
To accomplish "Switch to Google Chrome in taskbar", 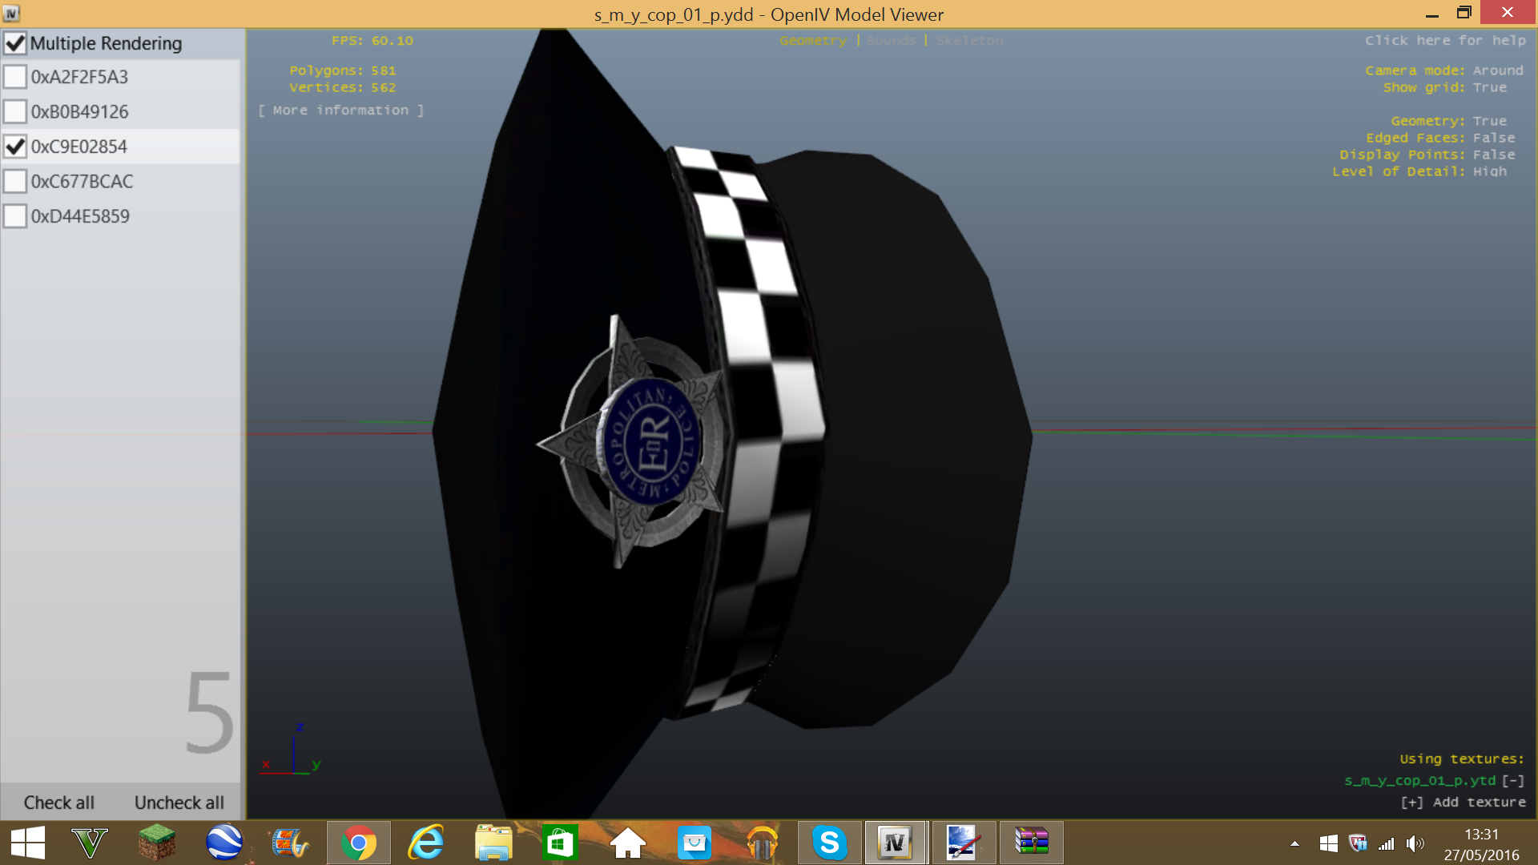I will (x=358, y=843).
